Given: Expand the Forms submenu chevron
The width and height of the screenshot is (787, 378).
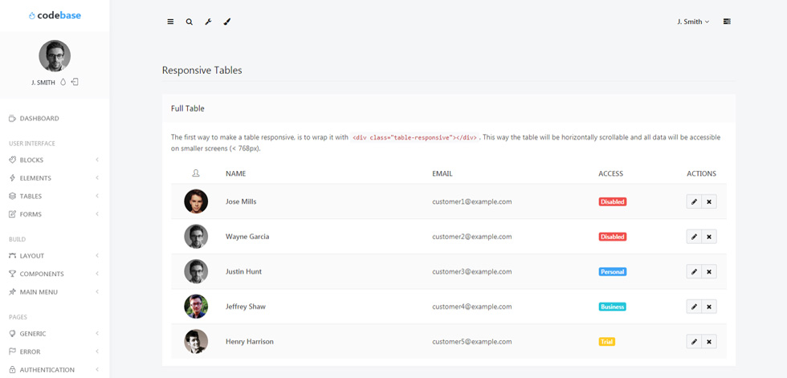Looking at the screenshot, I should [97, 214].
